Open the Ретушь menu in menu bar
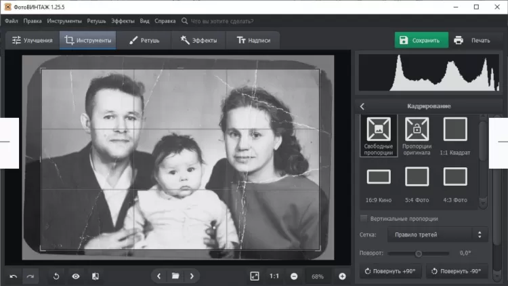 point(96,21)
